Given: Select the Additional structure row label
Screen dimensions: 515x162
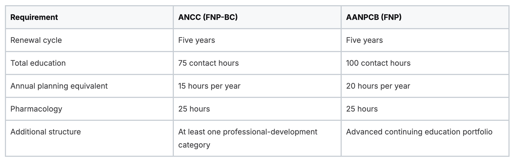Looking at the screenshot, I should pyautogui.click(x=46, y=132).
